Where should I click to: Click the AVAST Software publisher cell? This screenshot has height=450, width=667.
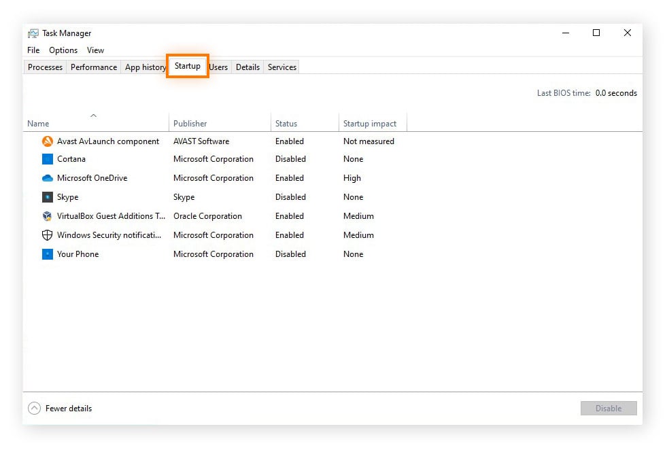pos(201,141)
